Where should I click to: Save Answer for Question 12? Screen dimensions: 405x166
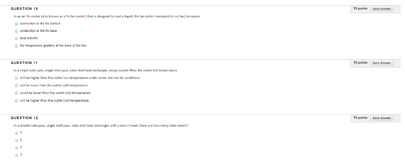pos(382,118)
